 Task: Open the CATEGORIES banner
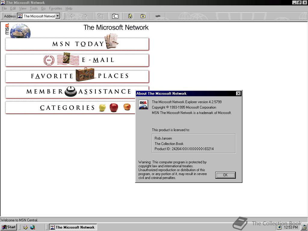click(70, 107)
